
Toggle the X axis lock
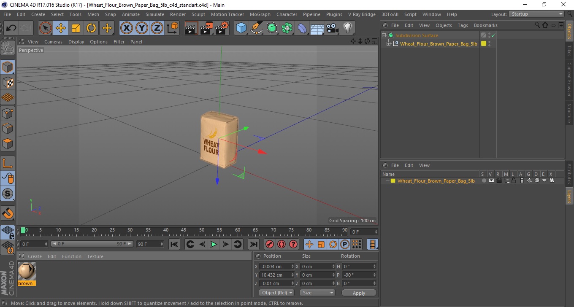tap(127, 28)
